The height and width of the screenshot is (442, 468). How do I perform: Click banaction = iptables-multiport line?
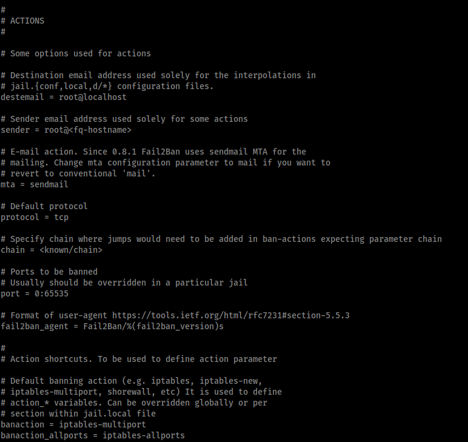click(73, 424)
